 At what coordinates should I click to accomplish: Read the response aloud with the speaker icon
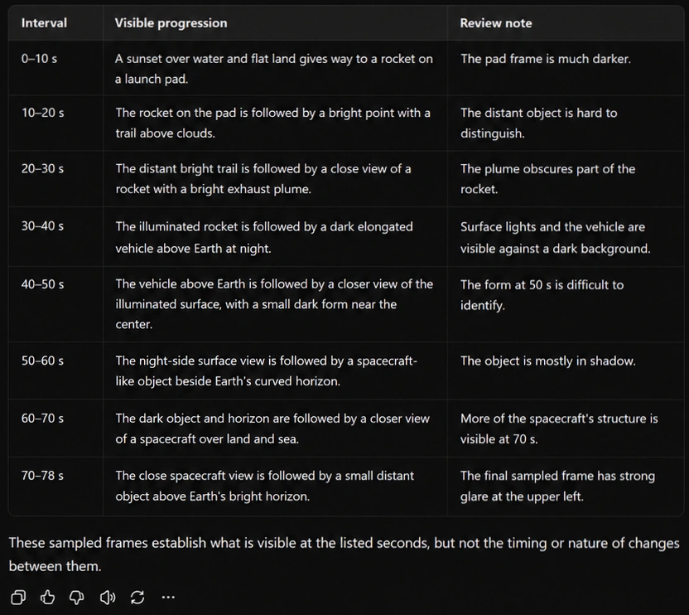point(108,597)
